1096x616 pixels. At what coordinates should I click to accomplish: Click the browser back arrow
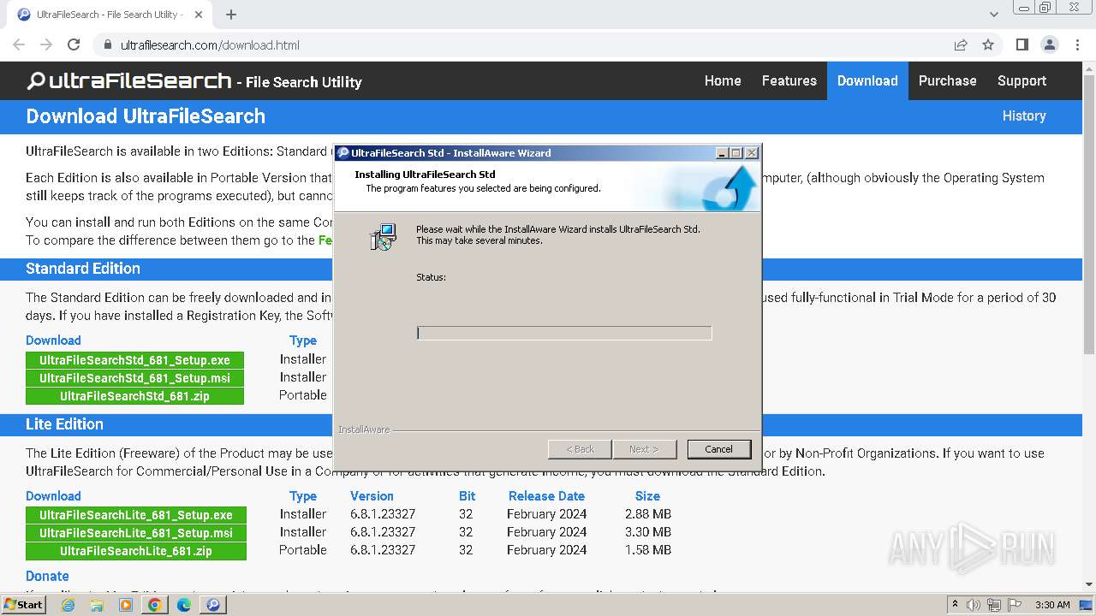[19, 44]
